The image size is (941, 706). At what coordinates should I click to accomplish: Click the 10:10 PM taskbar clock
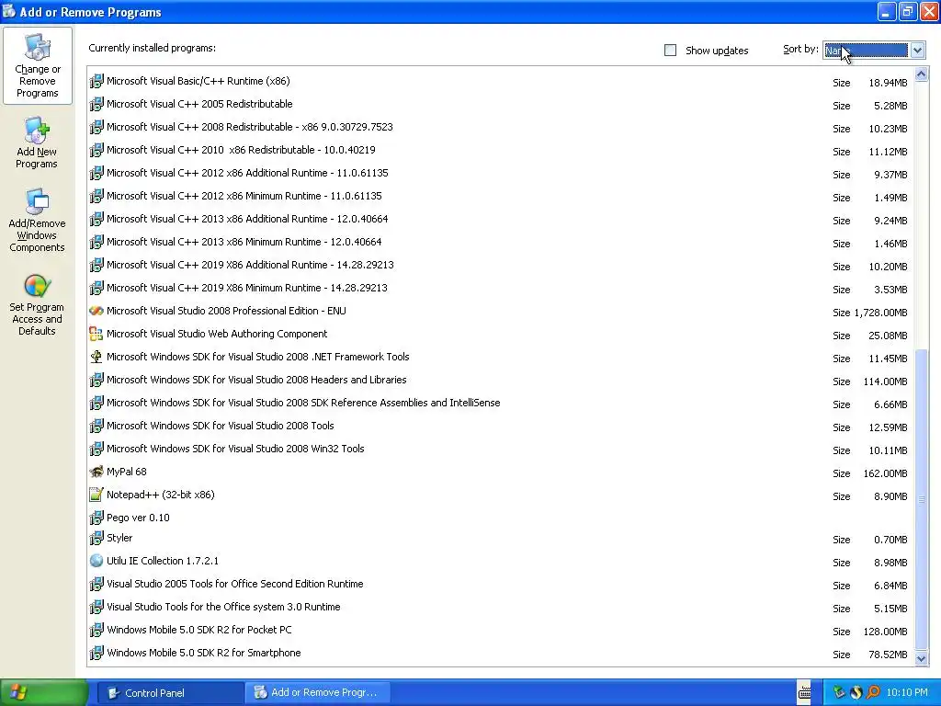click(x=907, y=693)
